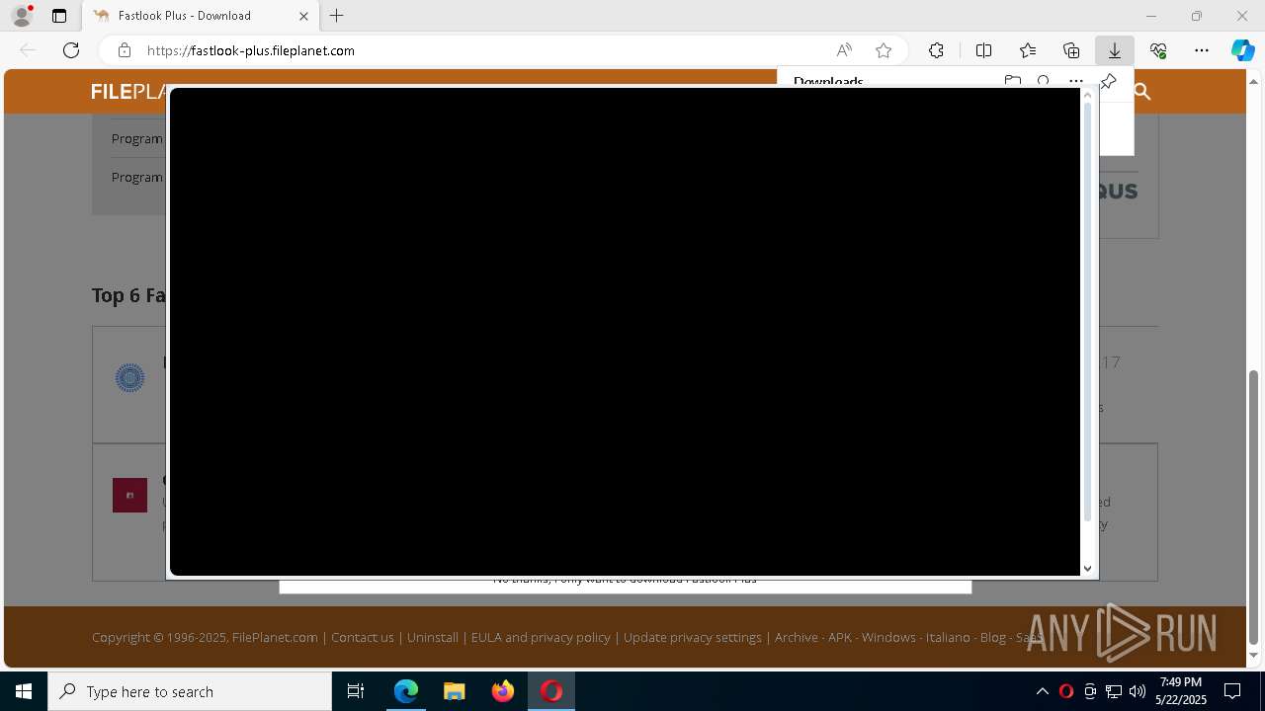Open the volume control tray icon
The height and width of the screenshot is (711, 1265).
[1138, 691]
